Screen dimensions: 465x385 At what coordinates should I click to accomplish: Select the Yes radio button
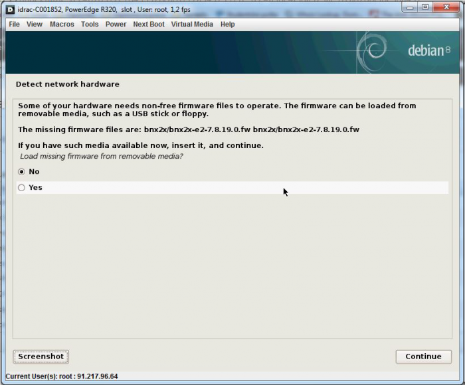[x=21, y=188]
